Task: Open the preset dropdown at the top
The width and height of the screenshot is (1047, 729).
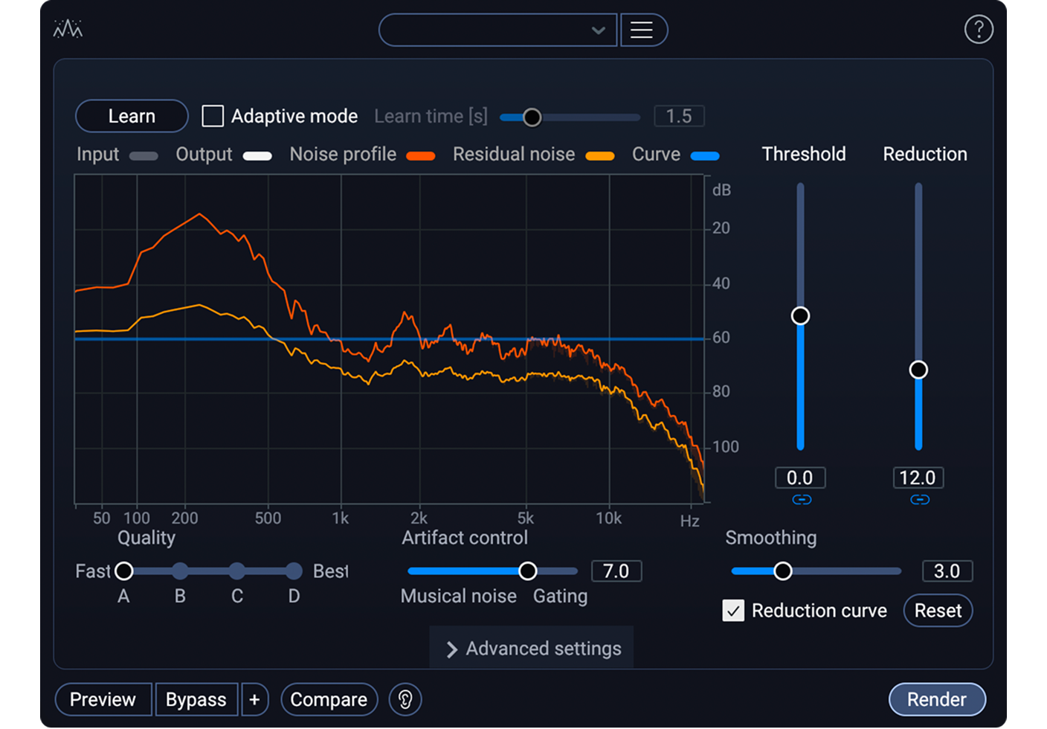Action: click(x=497, y=30)
